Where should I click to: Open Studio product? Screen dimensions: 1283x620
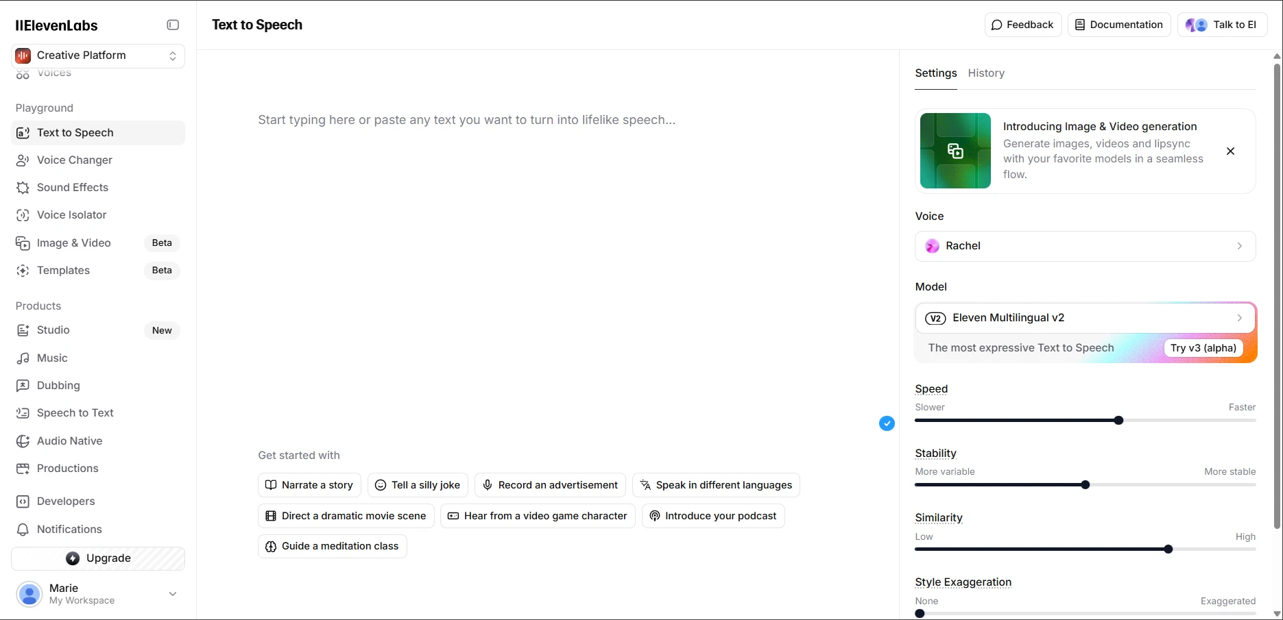click(98, 330)
